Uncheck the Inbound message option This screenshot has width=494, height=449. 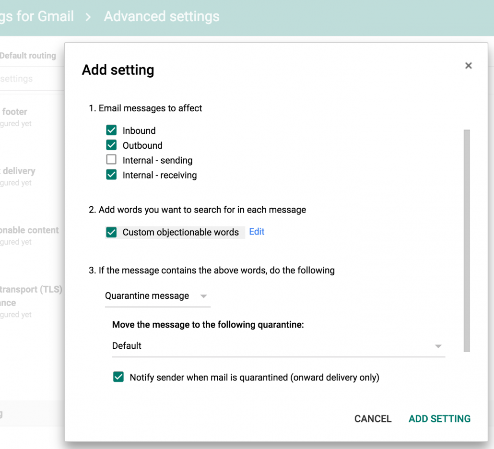(x=111, y=130)
